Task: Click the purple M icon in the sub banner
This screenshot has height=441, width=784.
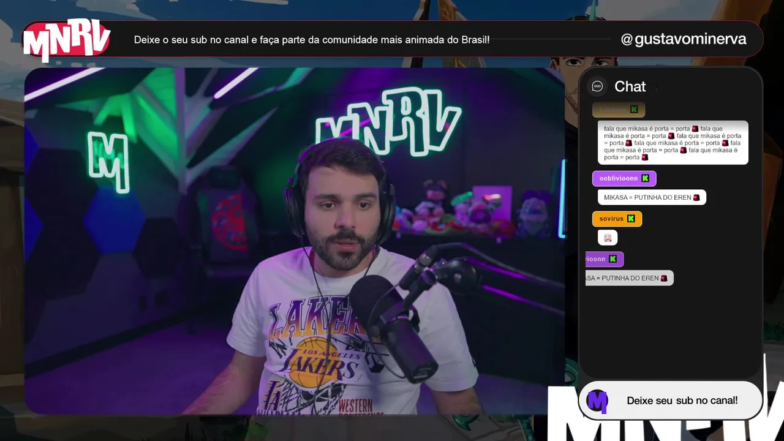Action: (597, 401)
